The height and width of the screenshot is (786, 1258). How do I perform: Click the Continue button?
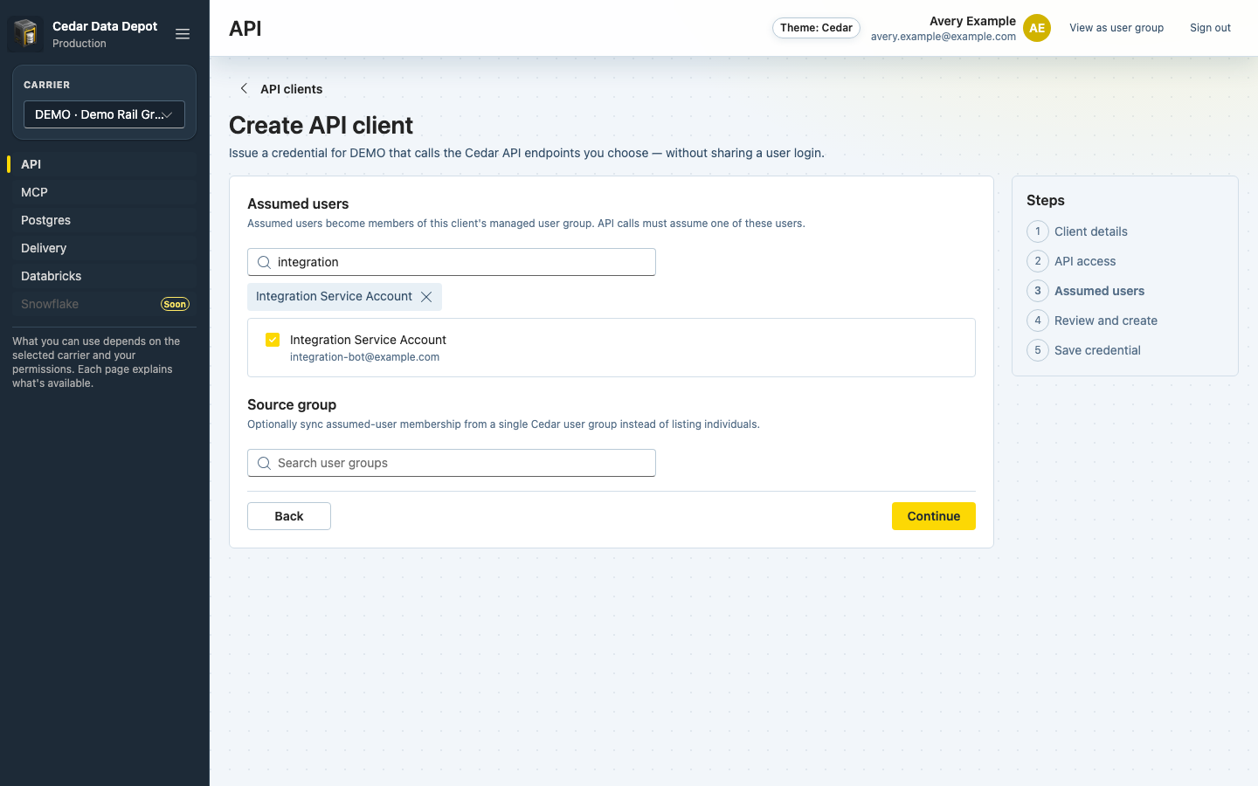[934, 516]
